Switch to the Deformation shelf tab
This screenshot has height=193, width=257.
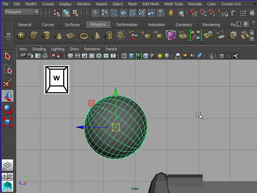127,25
